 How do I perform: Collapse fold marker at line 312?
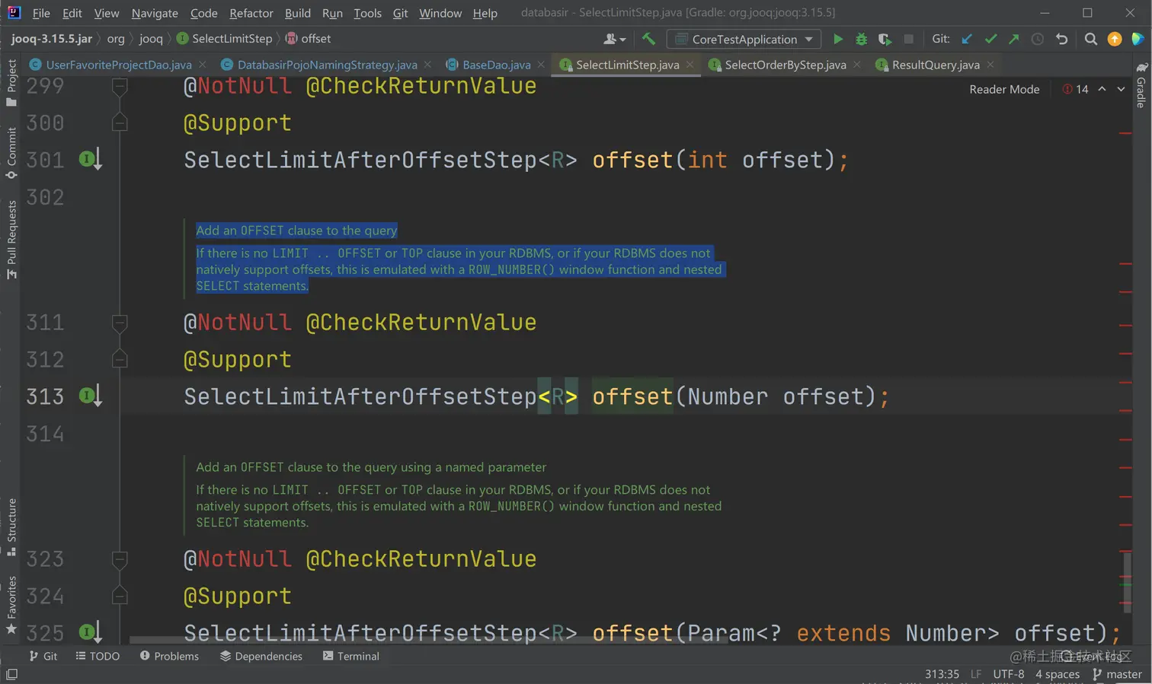[120, 358]
